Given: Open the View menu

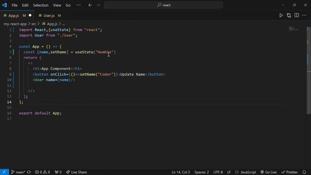Looking at the screenshot, I should tap(57, 5).
